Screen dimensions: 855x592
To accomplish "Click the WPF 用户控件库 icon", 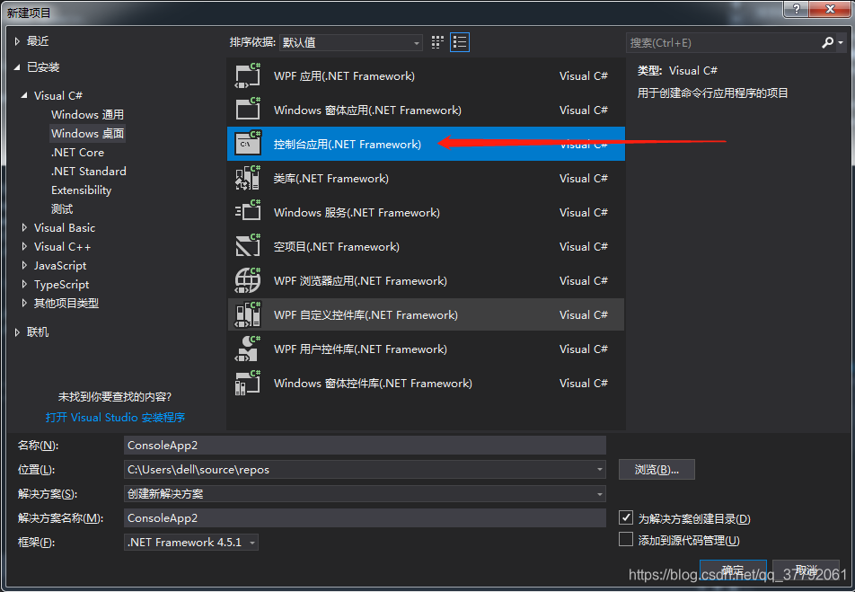I will click(x=248, y=349).
